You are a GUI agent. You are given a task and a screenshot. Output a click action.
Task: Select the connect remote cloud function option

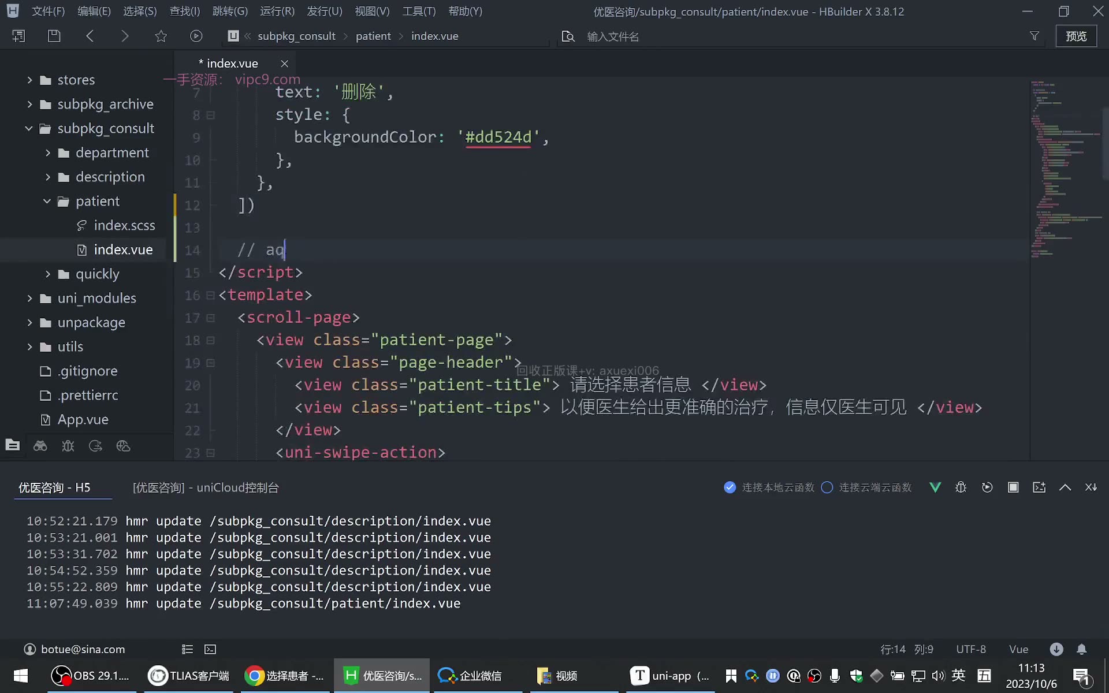click(x=866, y=487)
